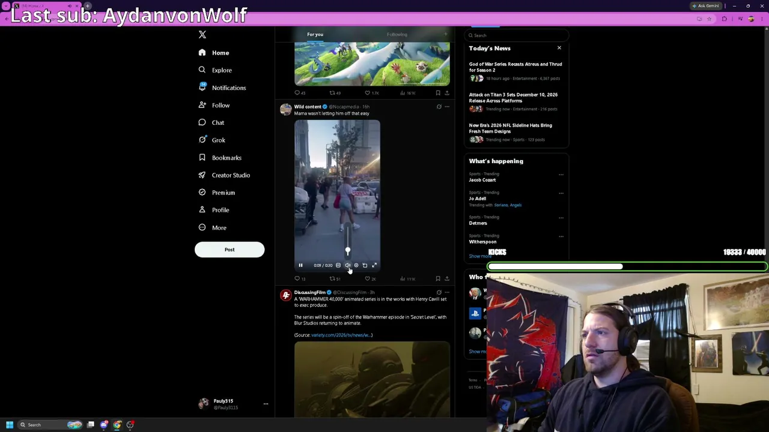Image resolution: width=769 pixels, height=432 pixels.
Task: View analytics of post with 161K views
Action: (x=407, y=93)
